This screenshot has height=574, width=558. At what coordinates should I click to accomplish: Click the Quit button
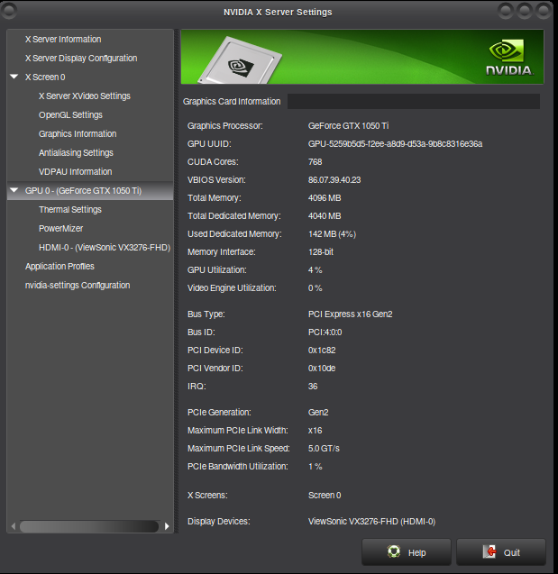click(501, 552)
